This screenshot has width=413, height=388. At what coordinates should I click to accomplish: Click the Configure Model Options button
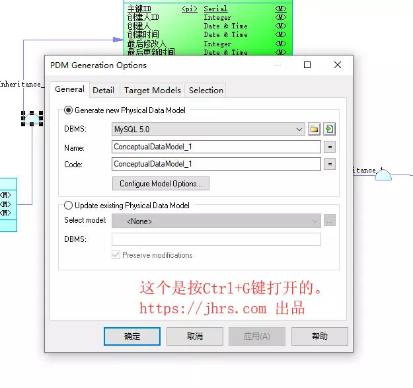[161, 183]
